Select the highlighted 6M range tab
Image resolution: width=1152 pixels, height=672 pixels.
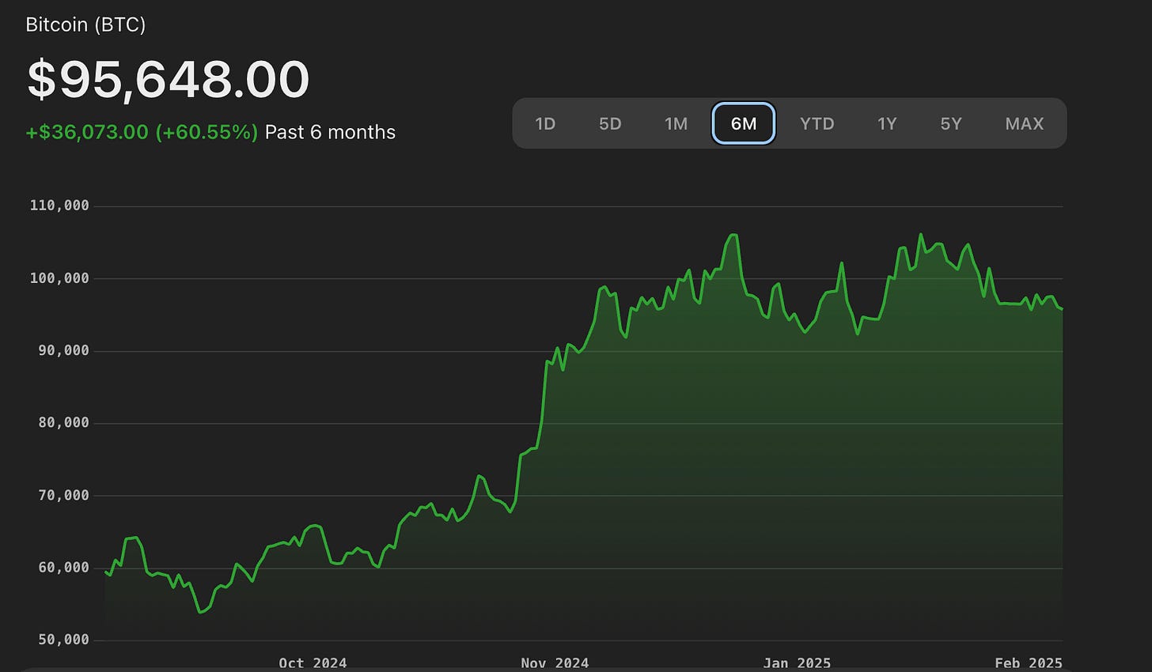pyautogui.click(x=744, y=123)
